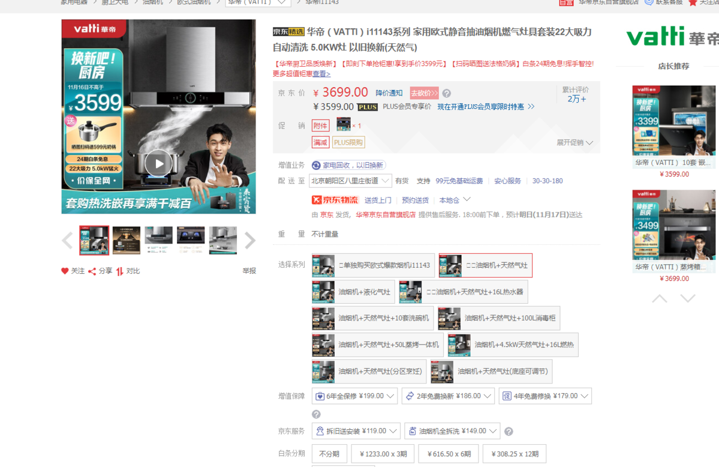Open 现在开通PLUS会员享限时特惠 link
The image size is (719, 467).
pos(486,106)
